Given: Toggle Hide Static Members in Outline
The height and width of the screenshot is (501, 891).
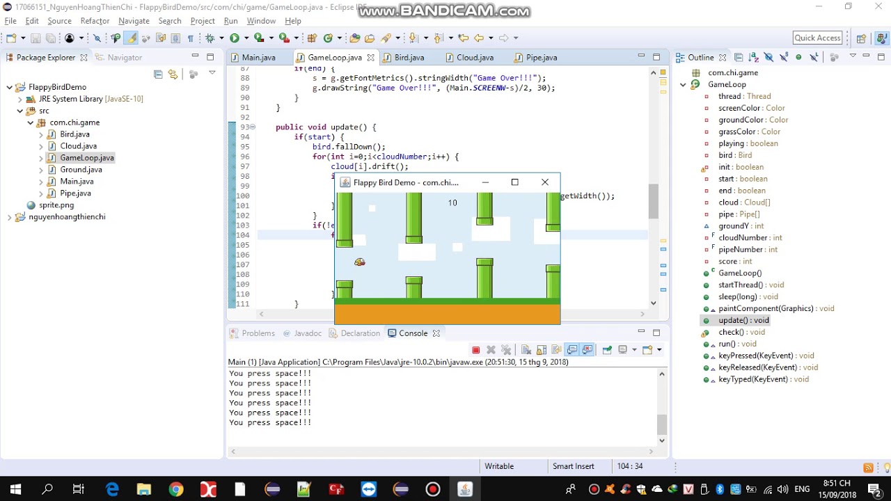Looking at the screenshot, I should pos(784,57).
